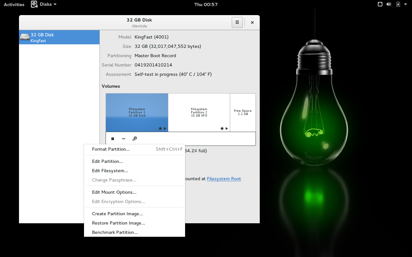The width and height of the screenshot is (412, 257).
Task: Open the system status dropdown arrow
Action: (x=406, y=4)
